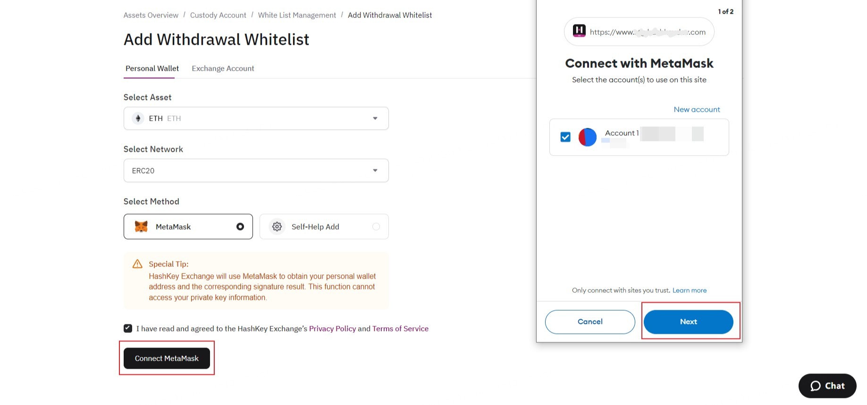Open the Chat support bubble
This screenshot has height=405, width=867.
point(827,386)
